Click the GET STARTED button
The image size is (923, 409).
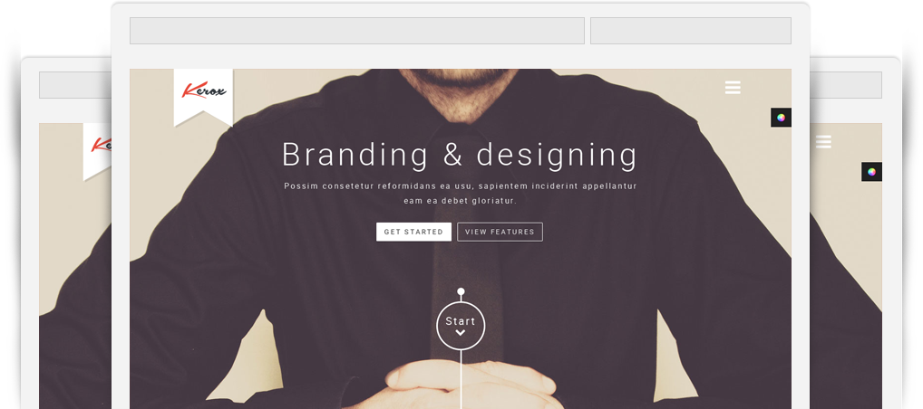click(x=413, y=232)
